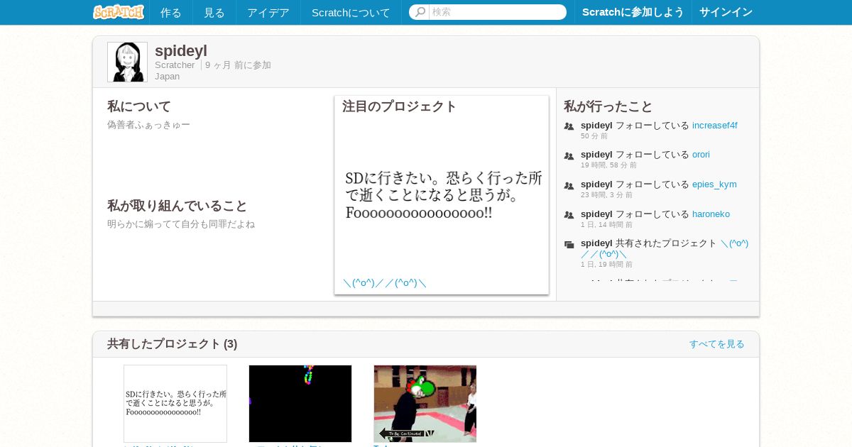Open first shared project thumbnail with SD text

coord(175,404)
